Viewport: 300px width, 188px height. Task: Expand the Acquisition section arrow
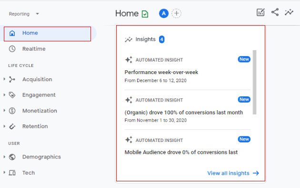4,79
